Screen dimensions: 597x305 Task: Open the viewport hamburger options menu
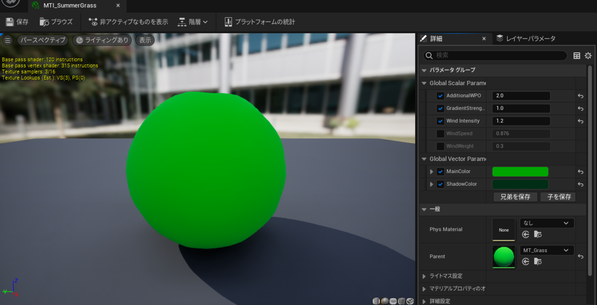[7, 40]
